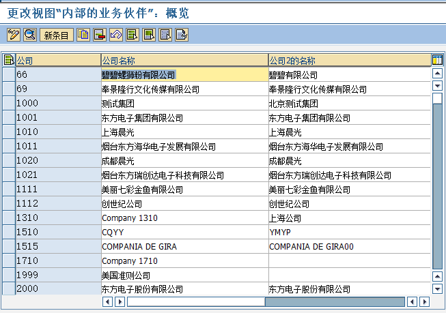Click the 碧碧有限公司 company 2 name cell
Viewport: 446px width, 313px height.
click(x=350, y=75)
